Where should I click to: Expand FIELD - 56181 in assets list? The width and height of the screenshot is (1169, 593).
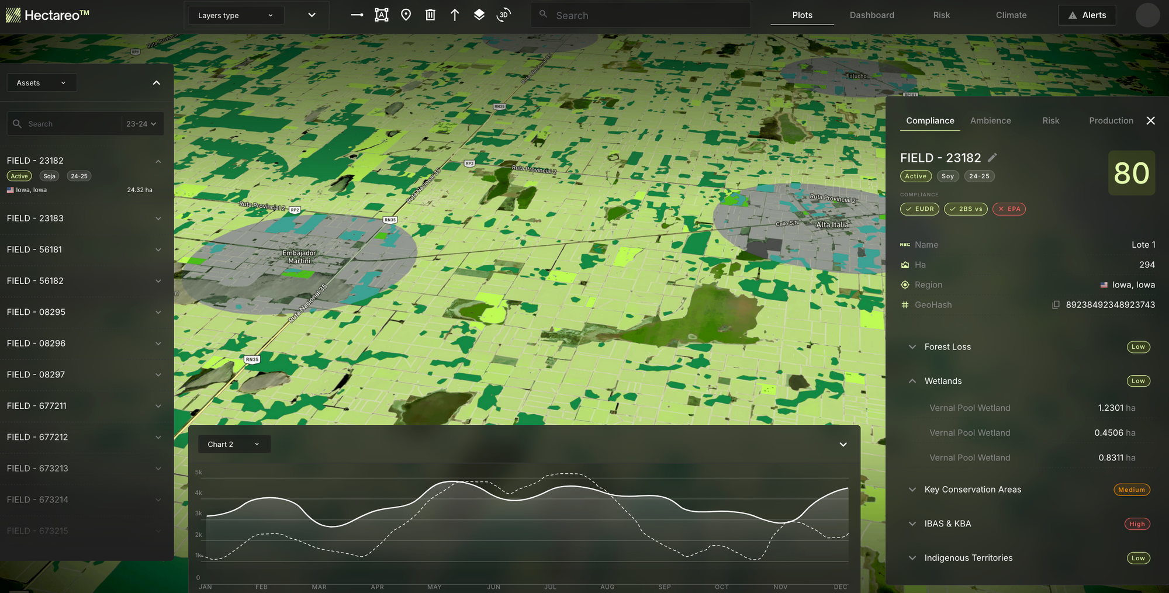158,250
